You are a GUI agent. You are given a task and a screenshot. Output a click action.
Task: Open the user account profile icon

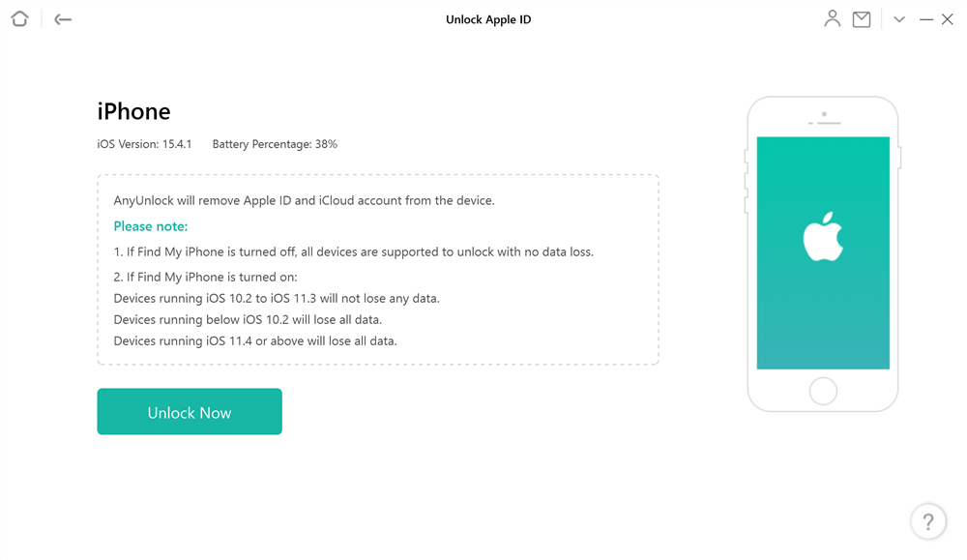[x=832, y=19]
